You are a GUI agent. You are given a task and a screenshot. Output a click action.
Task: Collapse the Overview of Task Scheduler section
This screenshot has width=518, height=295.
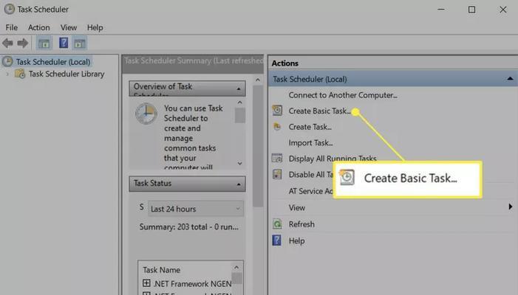click(x=239, y=89)
